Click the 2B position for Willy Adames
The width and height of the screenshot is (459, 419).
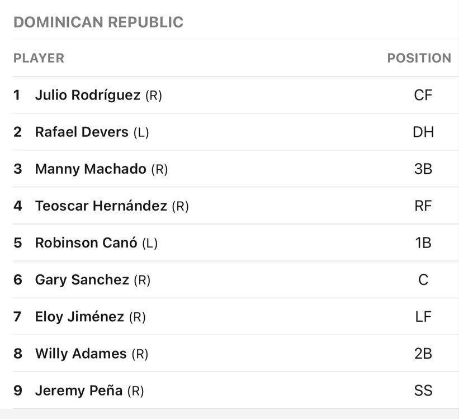(423, 353)
